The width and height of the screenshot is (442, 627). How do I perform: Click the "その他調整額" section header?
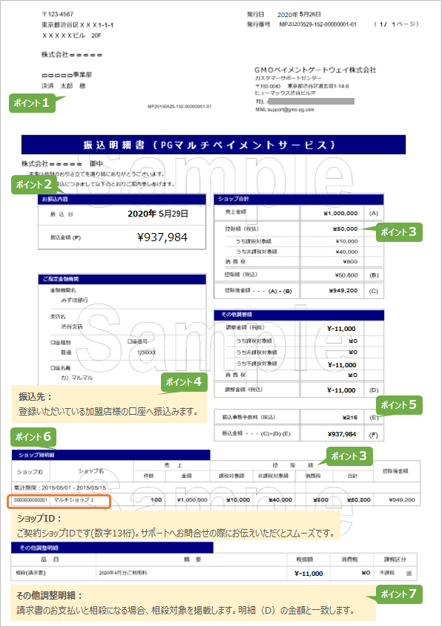(x=299, y=315)
